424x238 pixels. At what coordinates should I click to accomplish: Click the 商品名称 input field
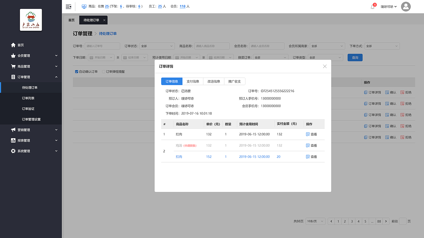coord(212,46)
